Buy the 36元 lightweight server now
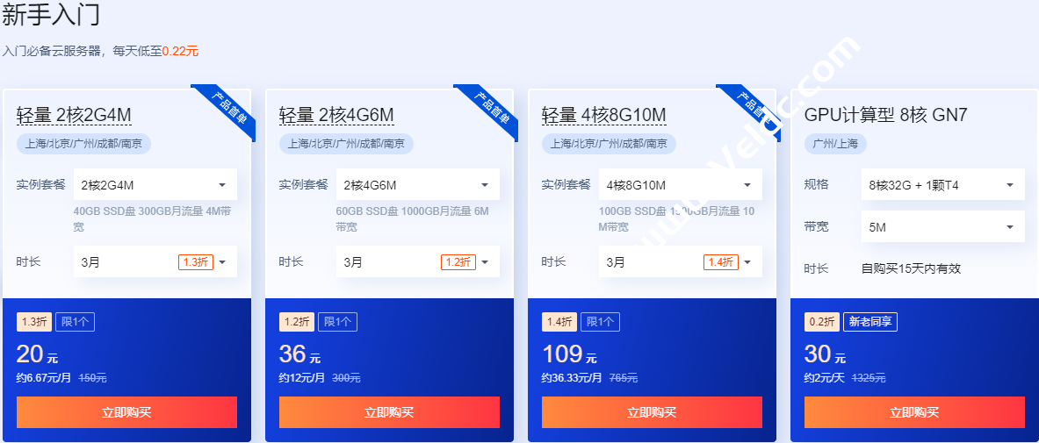Screen dimensions: 1039x443 point(389,412)
